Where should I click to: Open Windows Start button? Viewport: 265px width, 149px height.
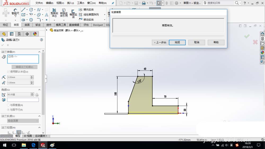coord(5,145)
